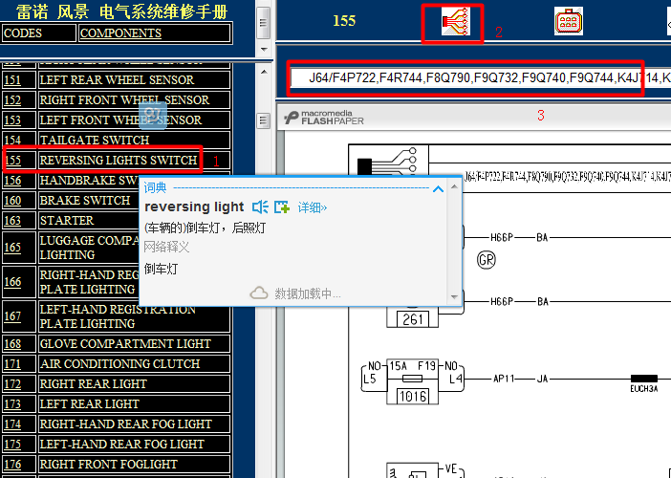Open the wiring diagram icon in header
This screenshot has width=671, height=478.
pyautogui.click(x=456, y=21)
